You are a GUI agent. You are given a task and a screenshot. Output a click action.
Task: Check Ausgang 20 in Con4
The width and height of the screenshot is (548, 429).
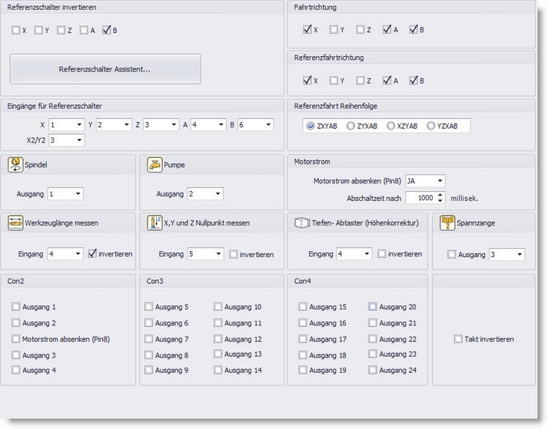pyautogui.click(x=373, y=307)
